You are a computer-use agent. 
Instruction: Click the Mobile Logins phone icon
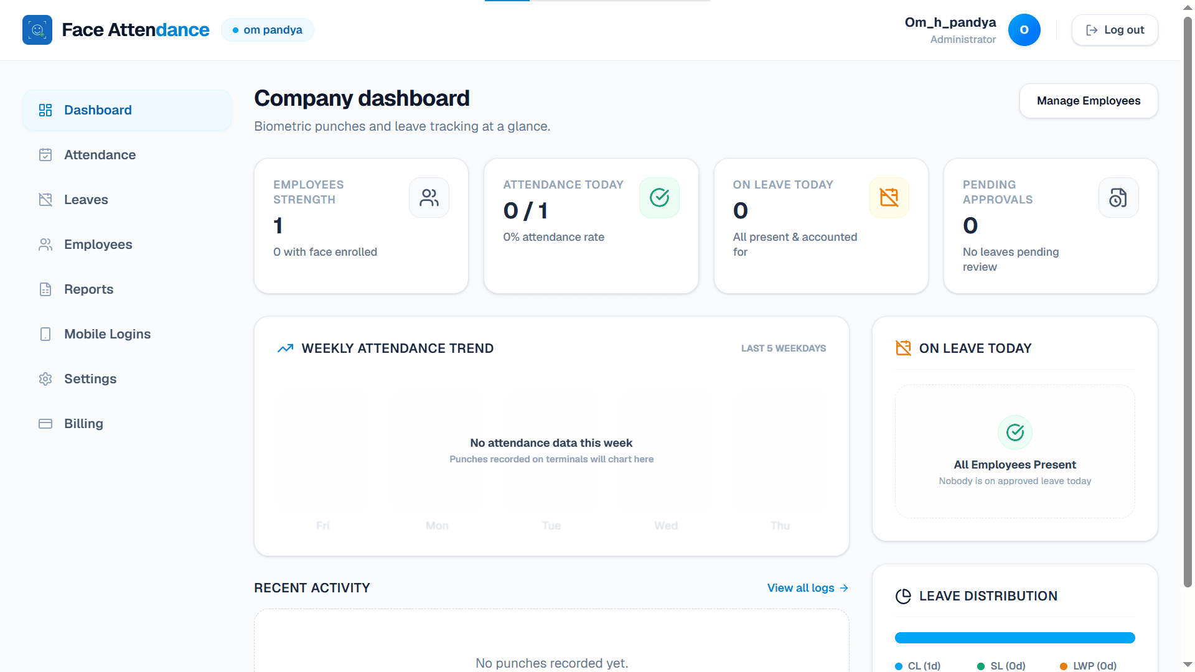[45, 334]
